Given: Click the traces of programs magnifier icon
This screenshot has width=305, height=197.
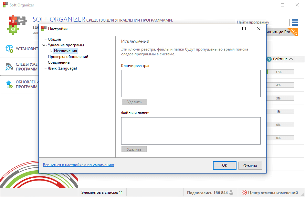Looking at the screenshot, I should coord(9,66).
